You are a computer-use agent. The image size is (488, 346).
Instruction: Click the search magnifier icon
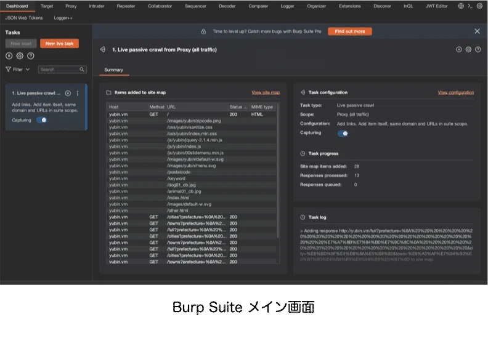click(x=81, y=70)
